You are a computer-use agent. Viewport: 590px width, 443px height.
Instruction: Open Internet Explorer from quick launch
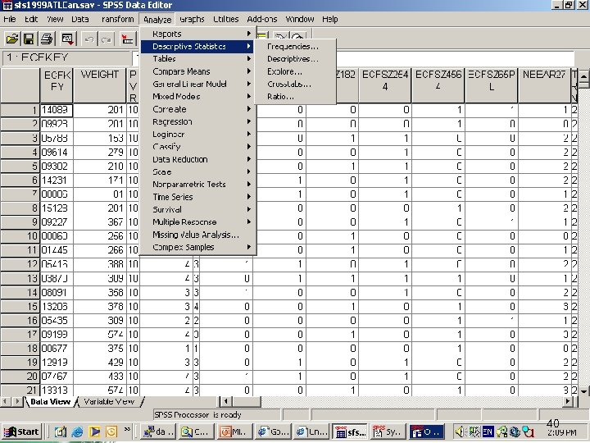click(77, 432)
